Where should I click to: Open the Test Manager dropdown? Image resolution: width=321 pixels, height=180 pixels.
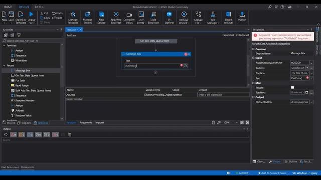coord(213,23)
